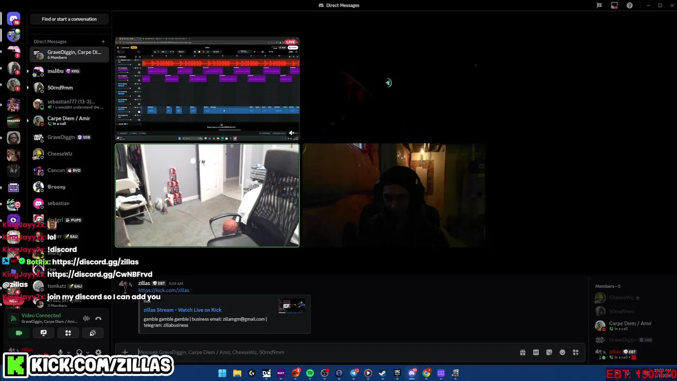Select the live screen share stream tile
Viewport: 677px width, 381px height.
[207, 89]
